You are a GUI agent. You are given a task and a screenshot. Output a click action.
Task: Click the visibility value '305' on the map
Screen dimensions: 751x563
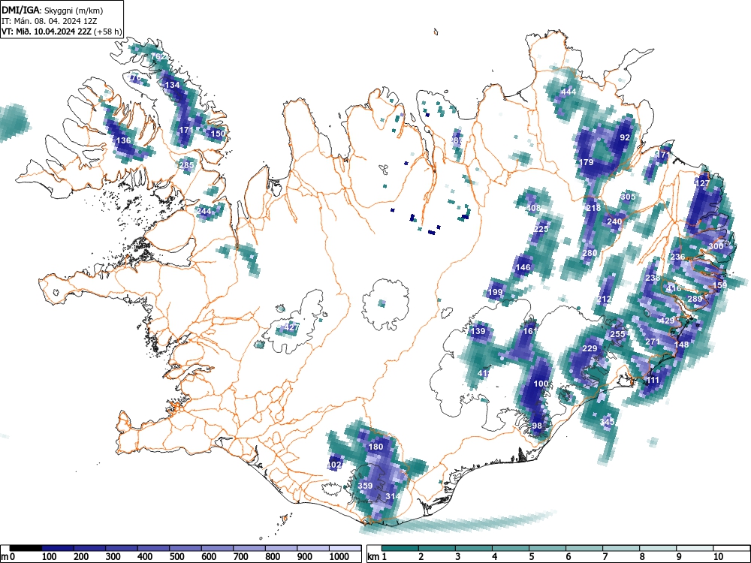point(628,196)
